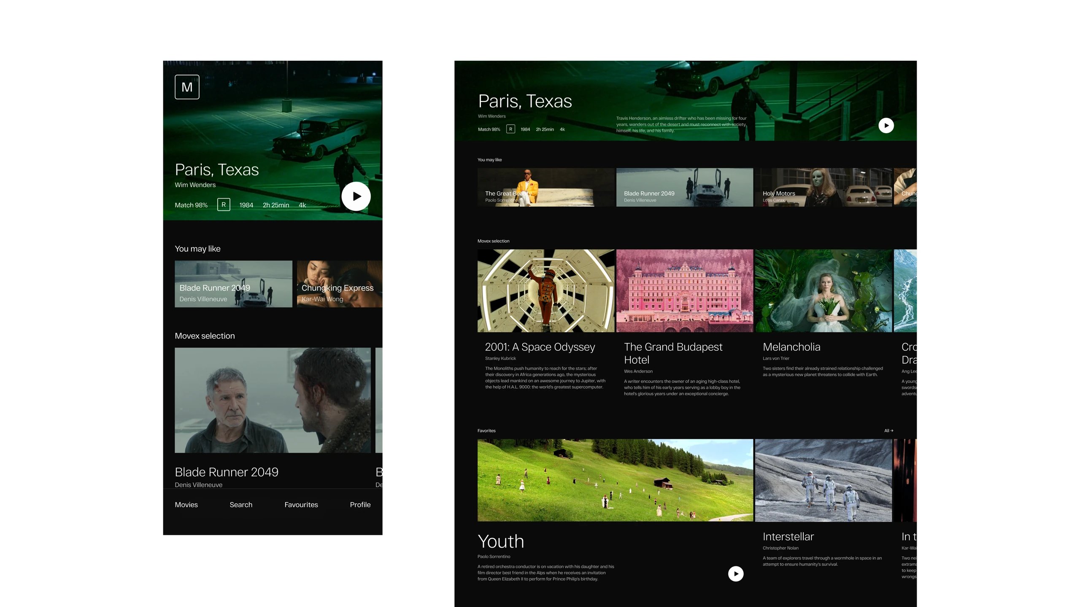Play the Youth film in Favorites
1080x607 pixels.
coord(736,574)
